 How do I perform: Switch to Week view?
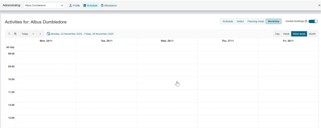[286, 34]
